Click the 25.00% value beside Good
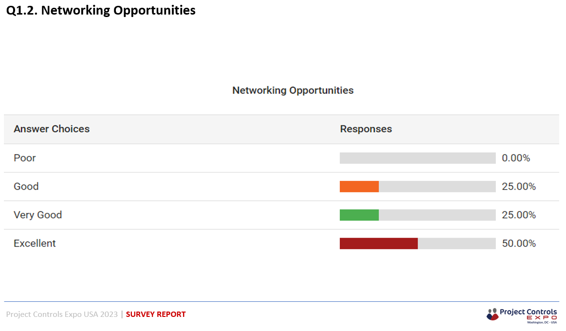Screen dimensions: 566x331 pos(519,187)
